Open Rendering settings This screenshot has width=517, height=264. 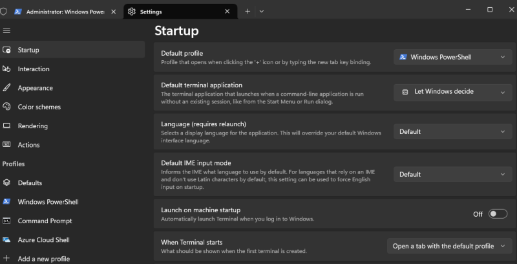pyautogui.click(x=72, y=126)
